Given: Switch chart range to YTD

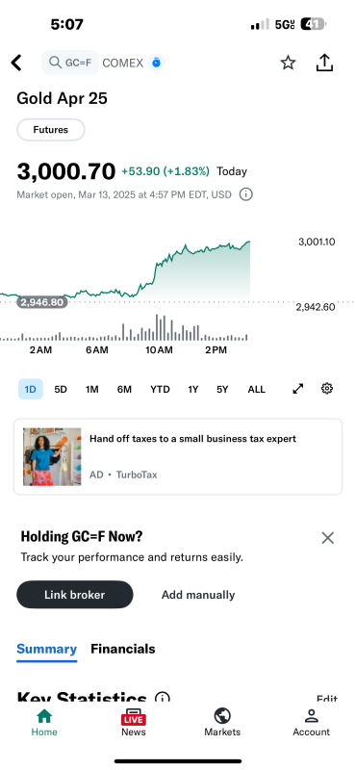Looking at the screenshot, I should click(160, 390).
